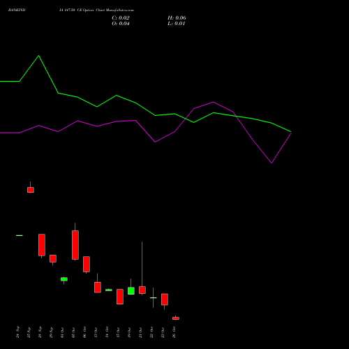The width and height of the screenshot is (349, 349).
Task: Click the lowest trough of the purple line
Action: pyautogui.click(x=272, y=163)
